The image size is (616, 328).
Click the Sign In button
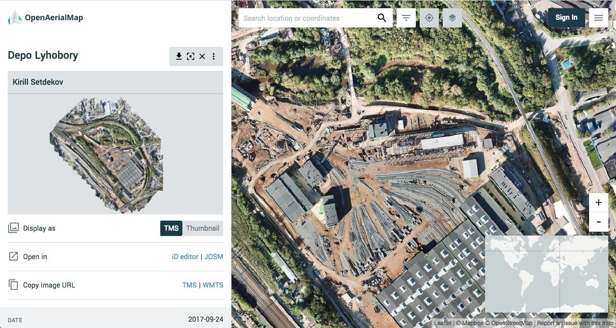[566, 18]
